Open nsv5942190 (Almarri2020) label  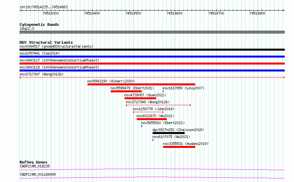(111, 81)
